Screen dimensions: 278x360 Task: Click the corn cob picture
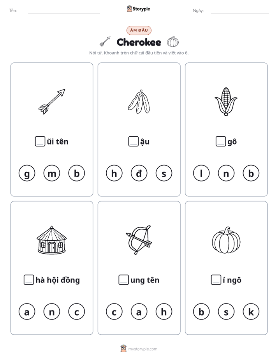226,101
